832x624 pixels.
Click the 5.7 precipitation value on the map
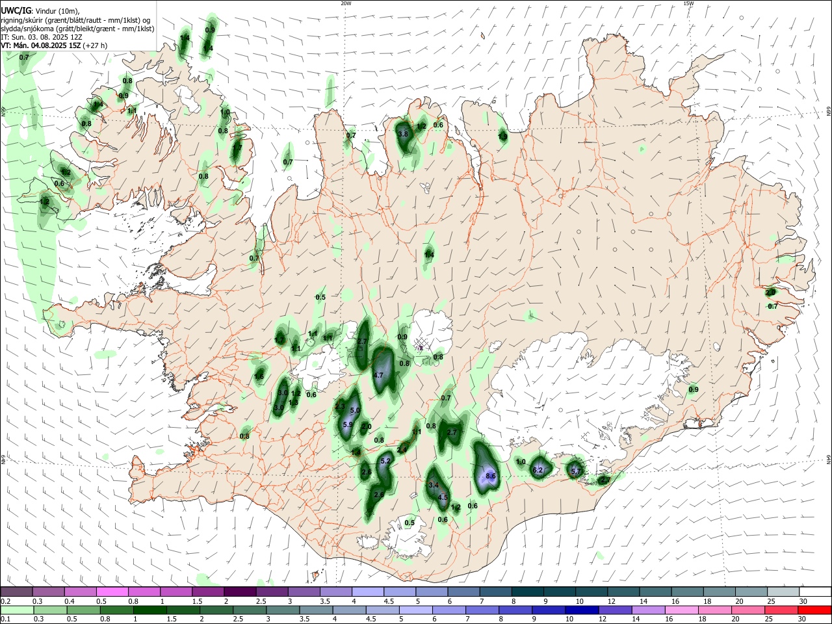(575, 471)
